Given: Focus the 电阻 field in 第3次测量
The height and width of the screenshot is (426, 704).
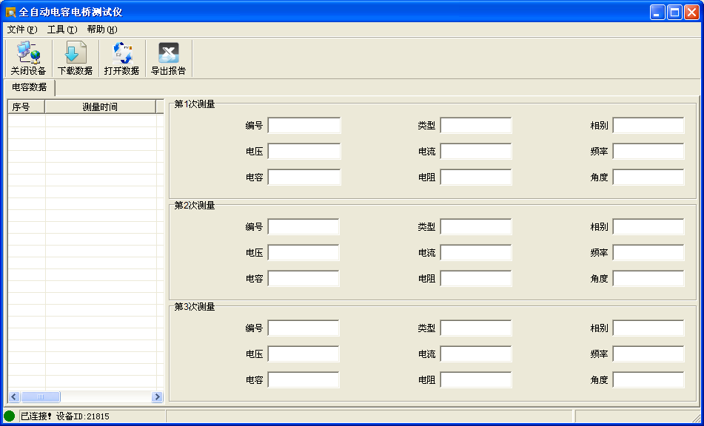Looking at the screenshot, I should point(476,380).
